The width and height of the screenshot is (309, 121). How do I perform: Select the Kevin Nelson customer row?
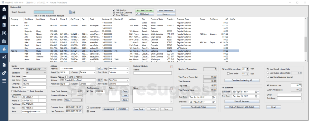tap(124, 34)
